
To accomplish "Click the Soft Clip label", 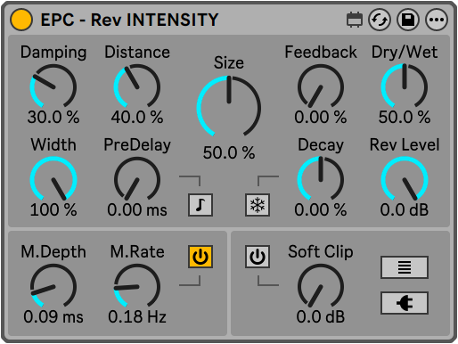I will coord(321,252).
